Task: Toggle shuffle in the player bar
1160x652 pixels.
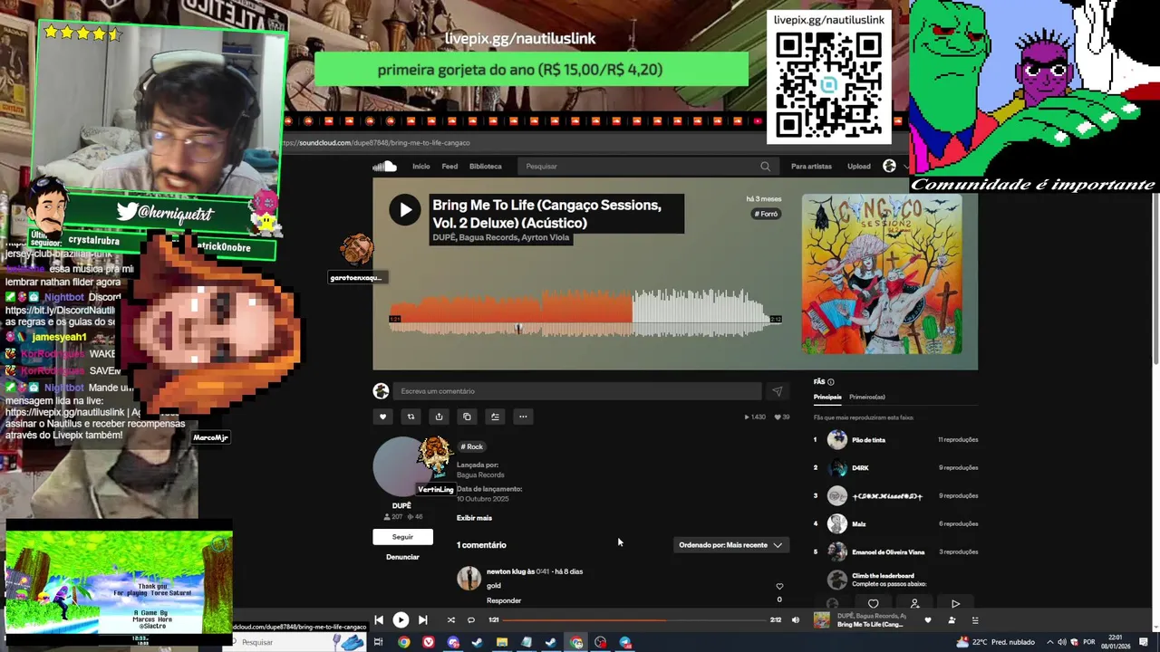Action: [450, 620]
